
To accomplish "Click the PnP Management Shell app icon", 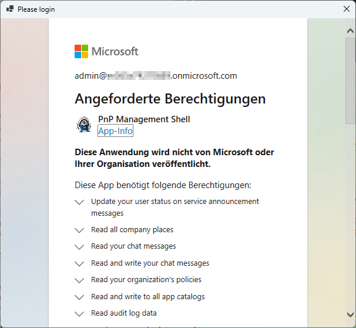I will (x=83, y=125).
